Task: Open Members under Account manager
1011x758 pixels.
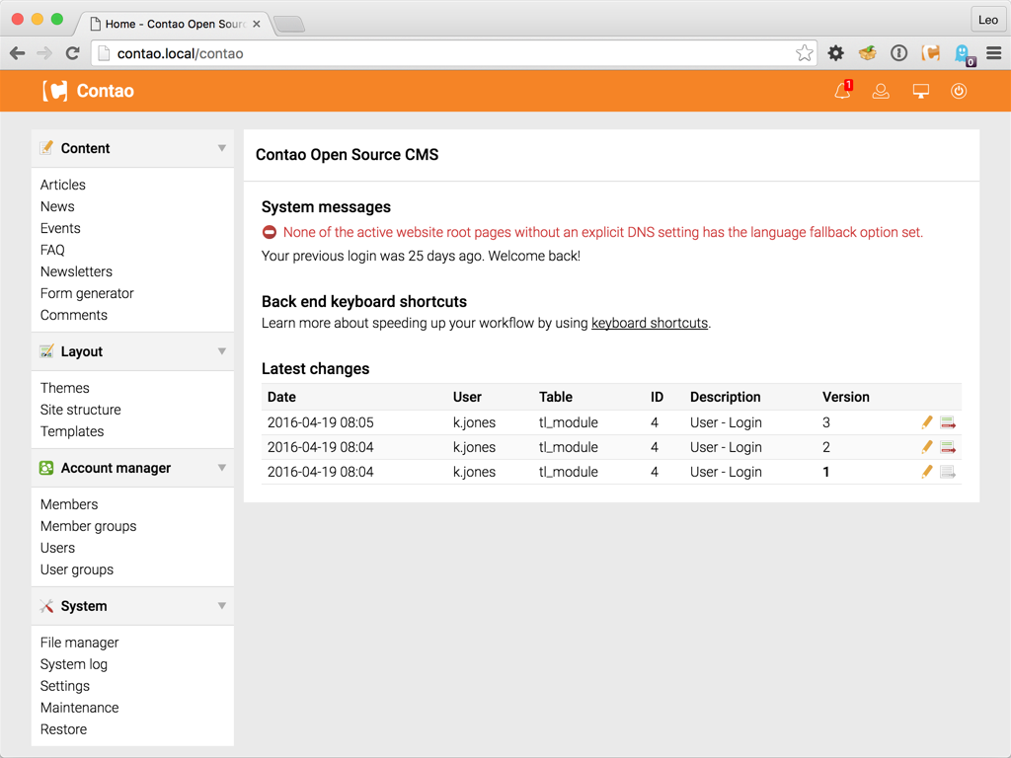Action: click(69, 504)
